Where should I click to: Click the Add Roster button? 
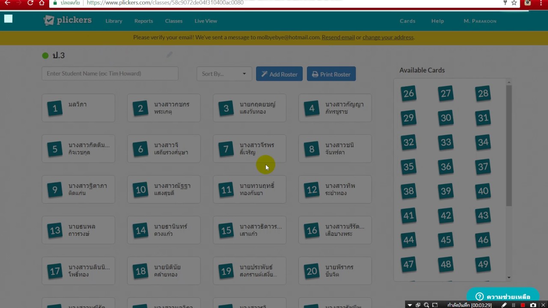click(x=279, y=74)
